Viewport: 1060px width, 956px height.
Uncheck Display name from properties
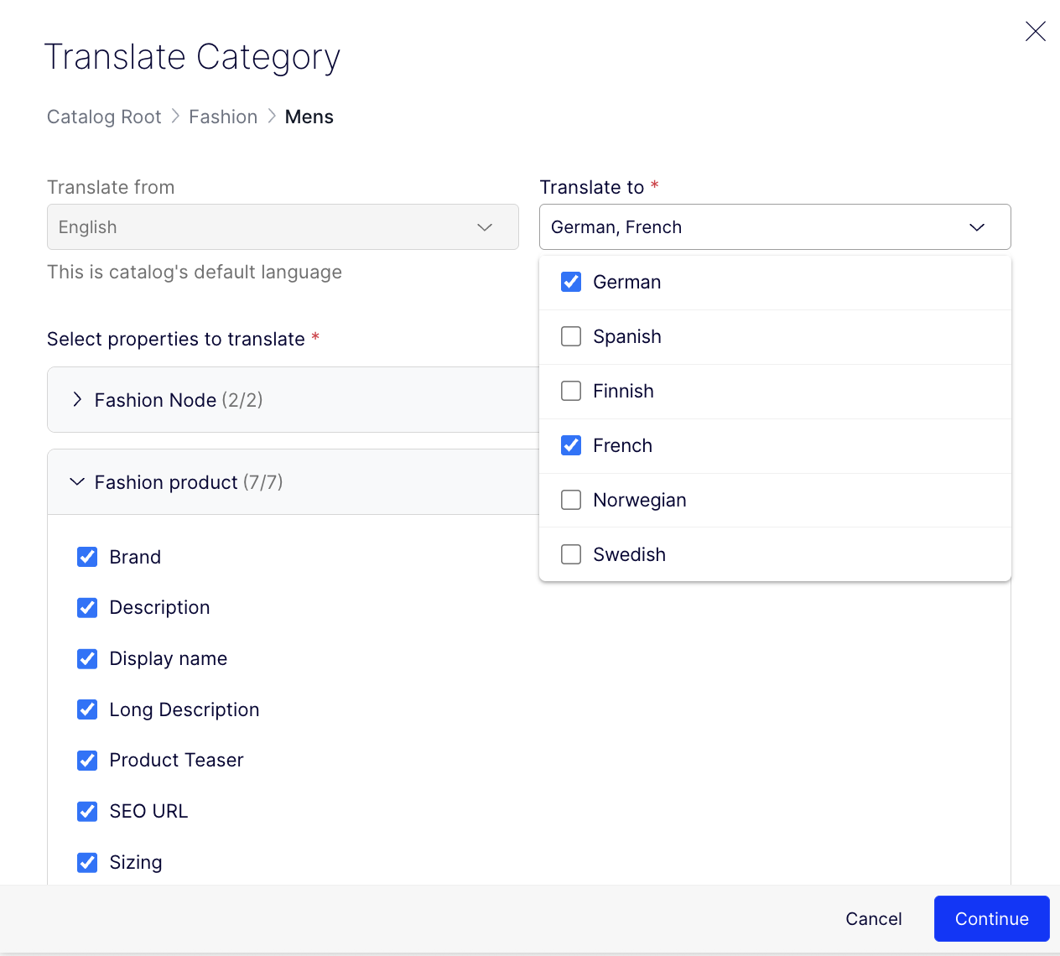(x=87, y=658)
